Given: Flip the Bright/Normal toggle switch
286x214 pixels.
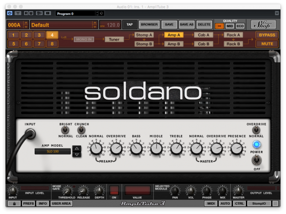Looking at the screenshot, I should click(x=65, y=130).
